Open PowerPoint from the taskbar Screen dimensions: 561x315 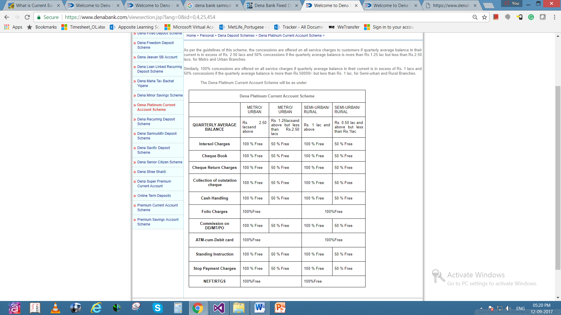280,308
